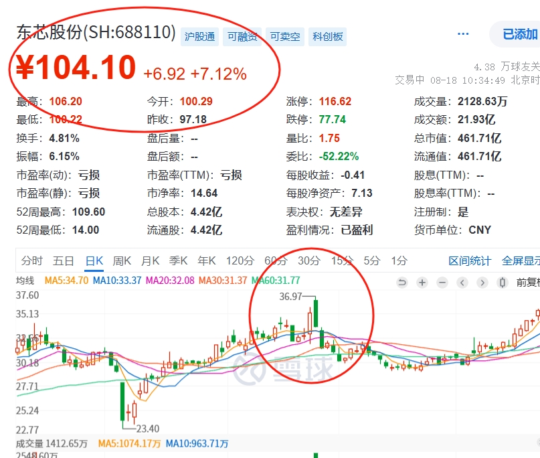Click the MA20:32.08 moving average label

click(170, 281)
